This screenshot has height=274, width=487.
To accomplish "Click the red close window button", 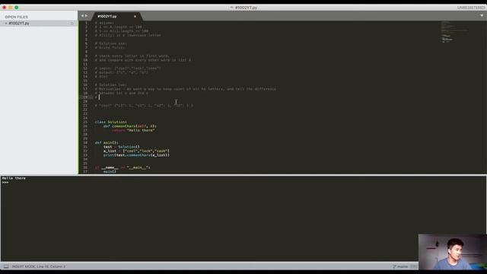I will 4,8.
